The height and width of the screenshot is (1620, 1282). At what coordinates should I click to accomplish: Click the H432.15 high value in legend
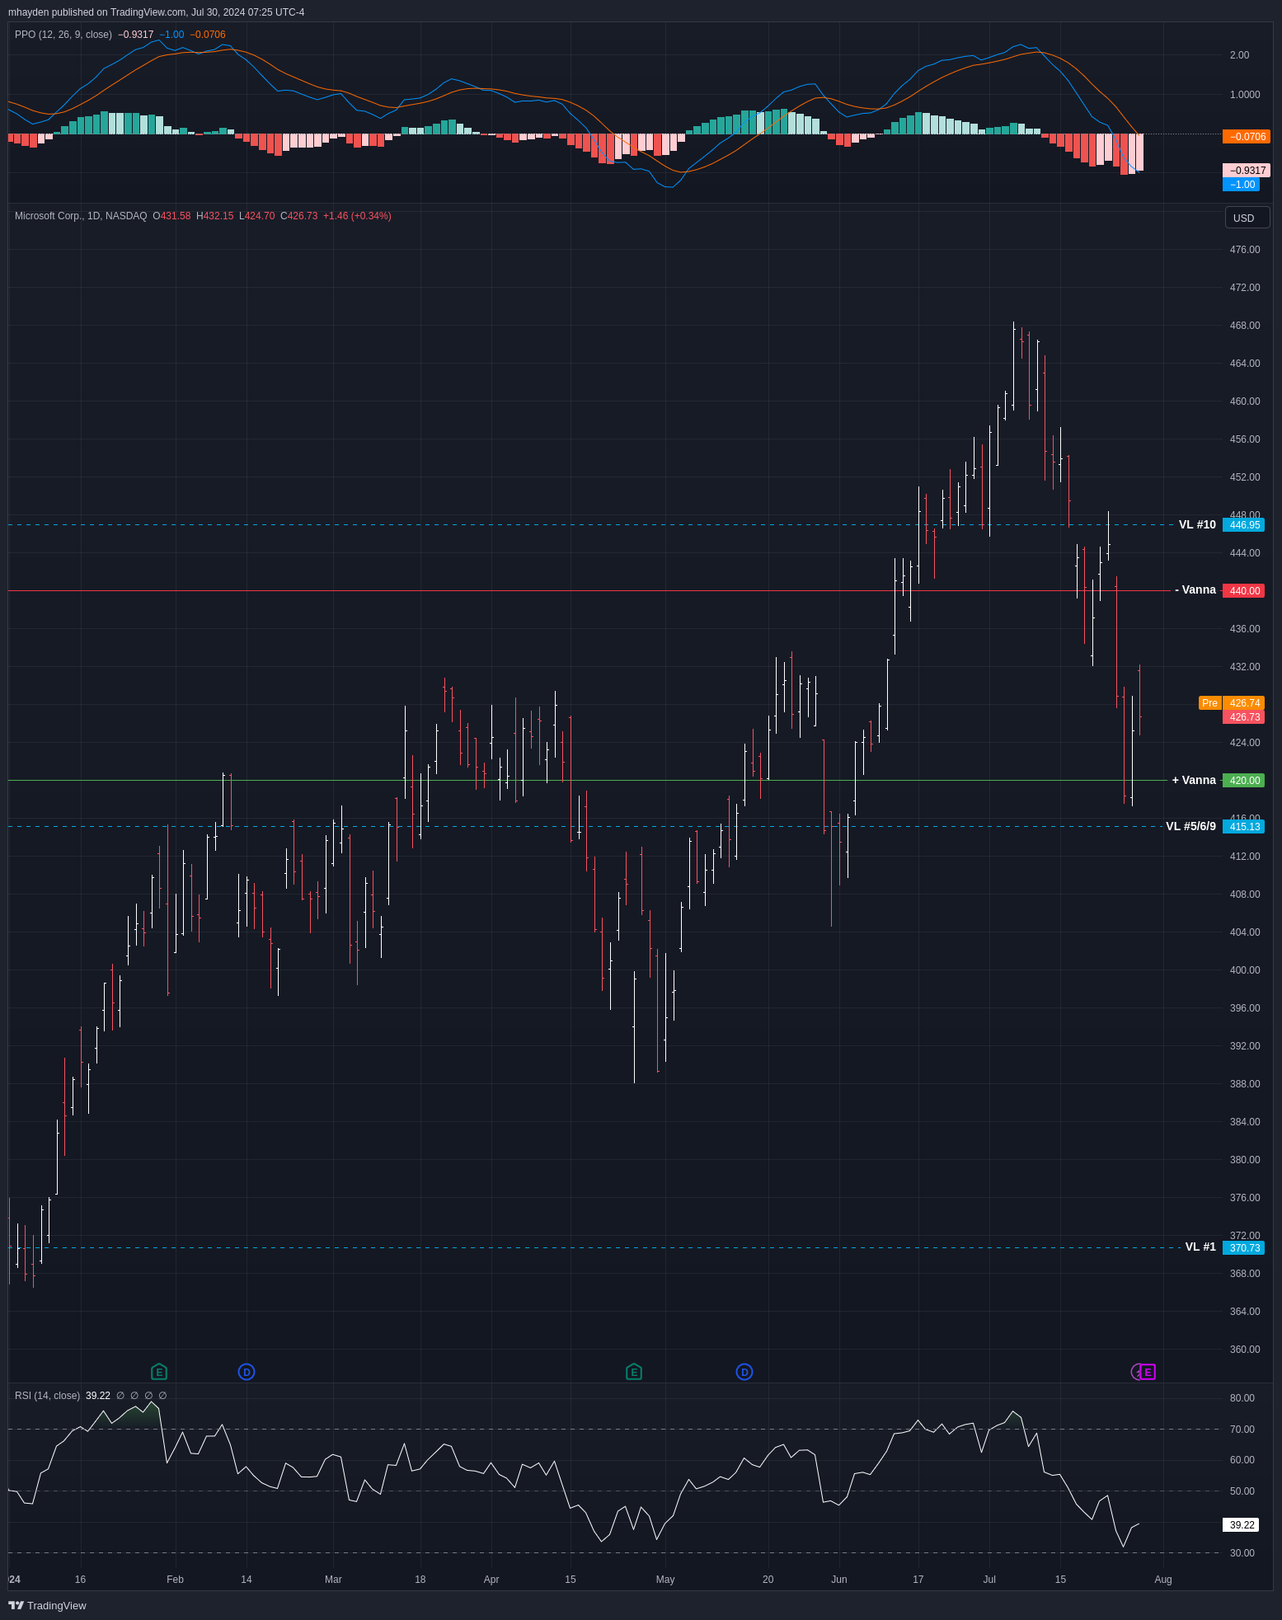pyautogui.click(x=214, y=216)
